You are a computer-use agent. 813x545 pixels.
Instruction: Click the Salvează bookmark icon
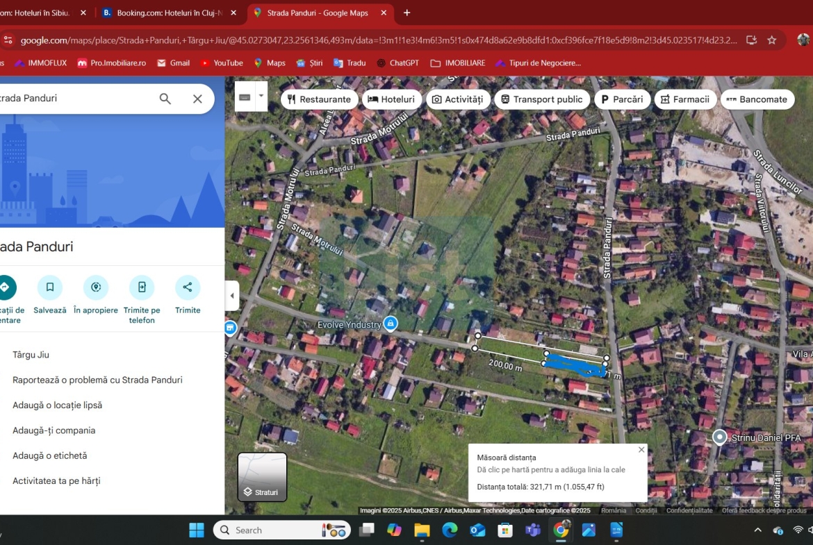[50, 287]
